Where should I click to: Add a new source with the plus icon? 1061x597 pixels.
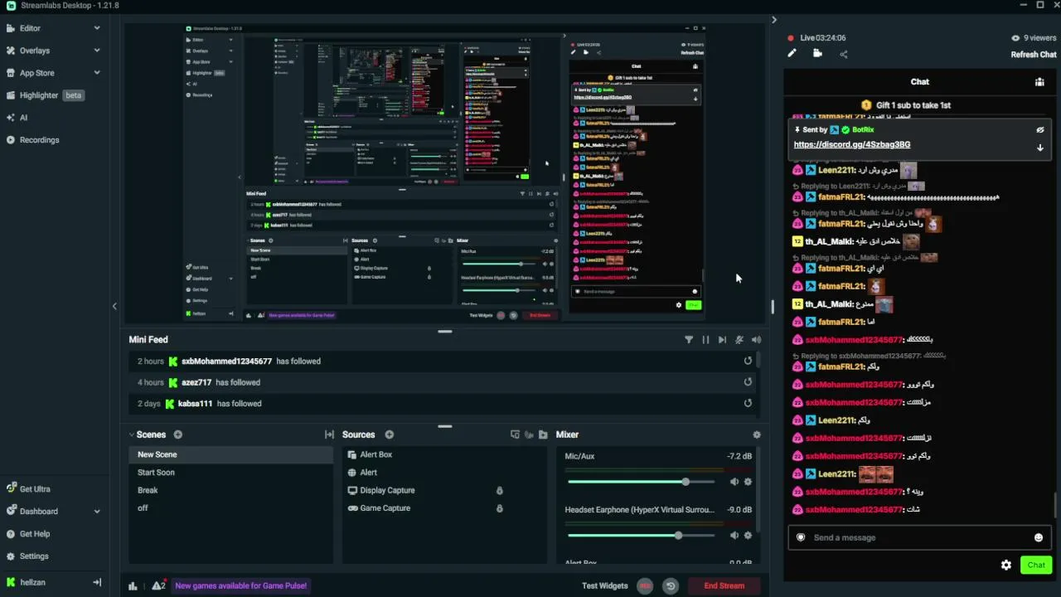(389, 434)
